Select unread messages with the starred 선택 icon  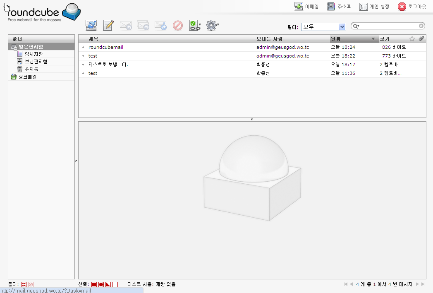(x=101, y=284)
